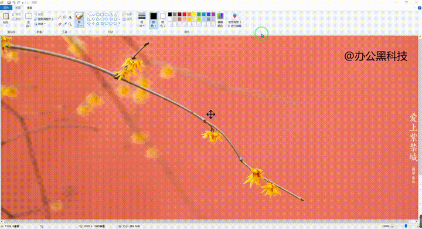Viewport: 422px width, 229px height.
Task: Open the Brushes dropdown
Action: (x=79, y=20)
